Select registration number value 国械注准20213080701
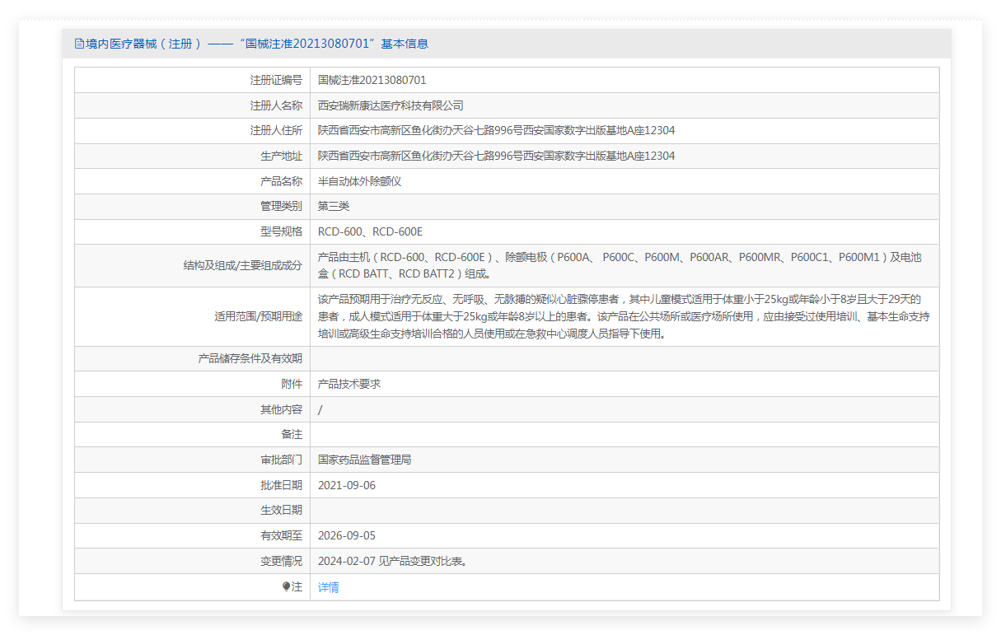The image size is (1001, 635). (372, 80)
